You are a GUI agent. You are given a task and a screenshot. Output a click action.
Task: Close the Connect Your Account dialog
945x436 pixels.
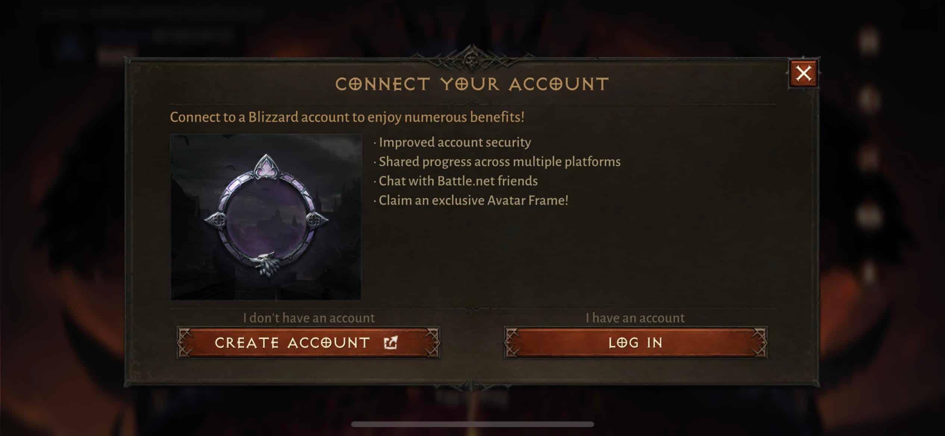coord(803,73)
